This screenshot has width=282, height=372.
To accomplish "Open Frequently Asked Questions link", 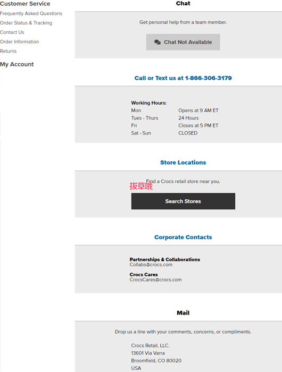I will click(31, 13).
